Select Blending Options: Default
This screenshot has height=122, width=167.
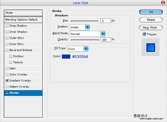coord(23,20)
